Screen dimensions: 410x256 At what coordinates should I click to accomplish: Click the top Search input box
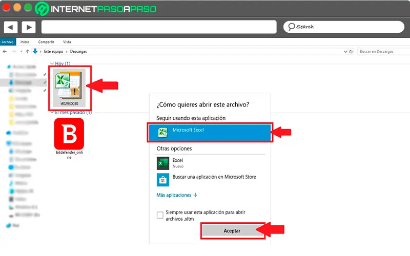point(344,27)
